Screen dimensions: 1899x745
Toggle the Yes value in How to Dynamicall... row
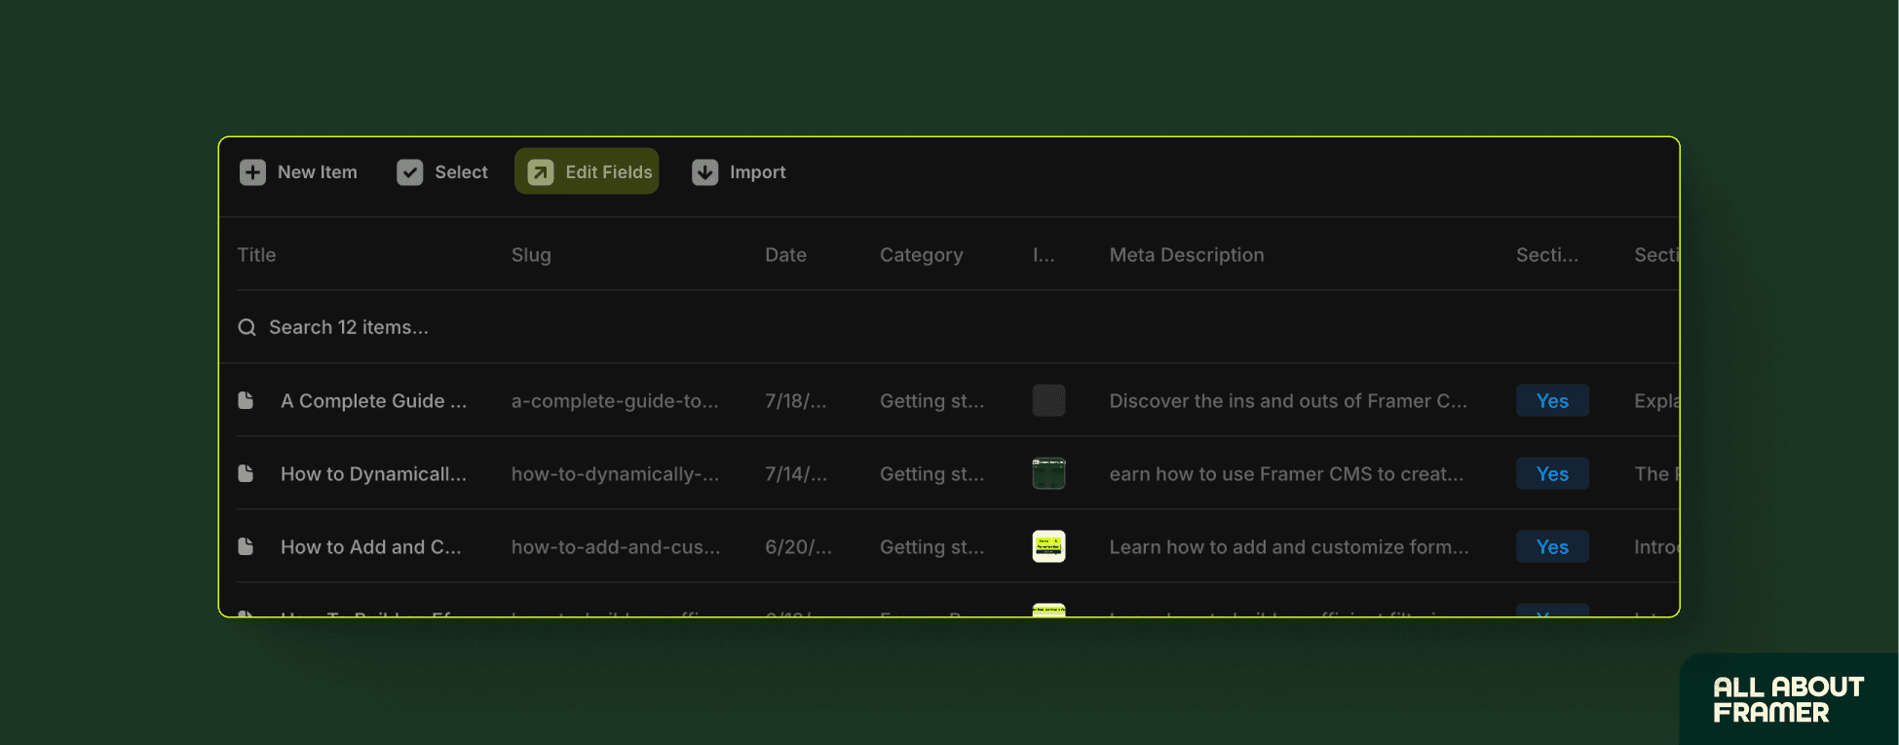coord(1552,473)
